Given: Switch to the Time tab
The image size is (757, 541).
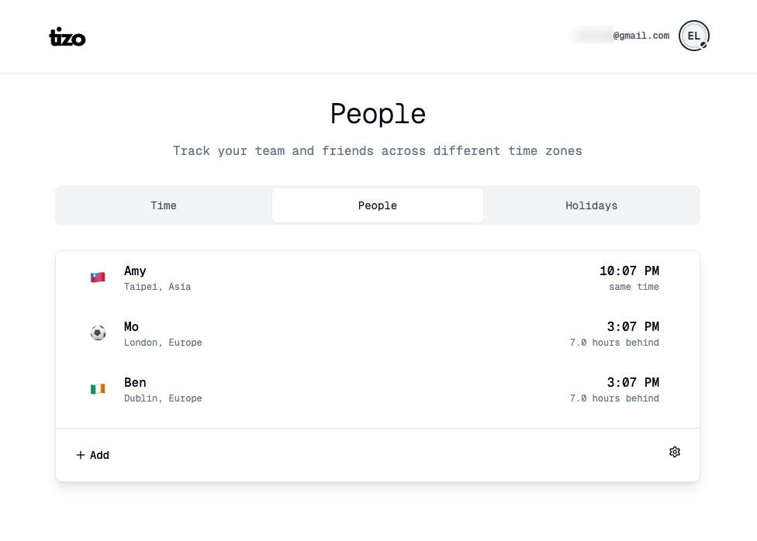Looking at the screenshot, I should coord(164,205).
